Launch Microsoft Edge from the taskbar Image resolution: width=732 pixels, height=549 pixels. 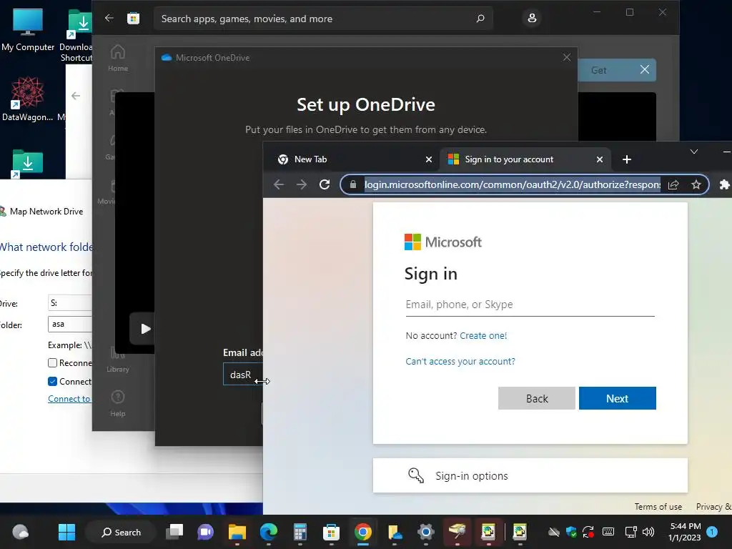(269, 532)
